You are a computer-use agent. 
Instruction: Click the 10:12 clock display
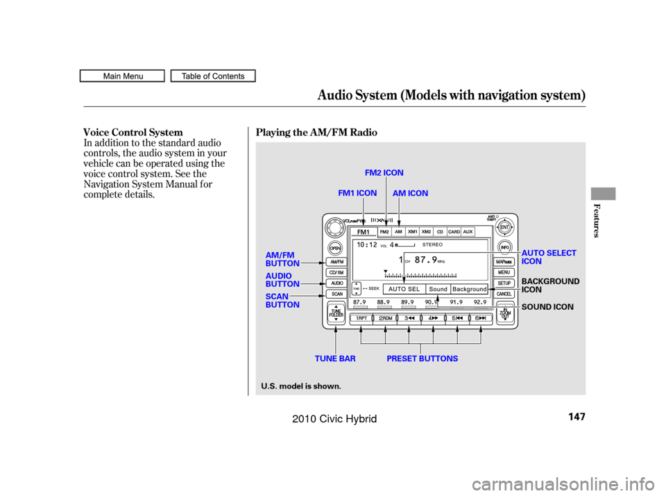coord(367,245)
